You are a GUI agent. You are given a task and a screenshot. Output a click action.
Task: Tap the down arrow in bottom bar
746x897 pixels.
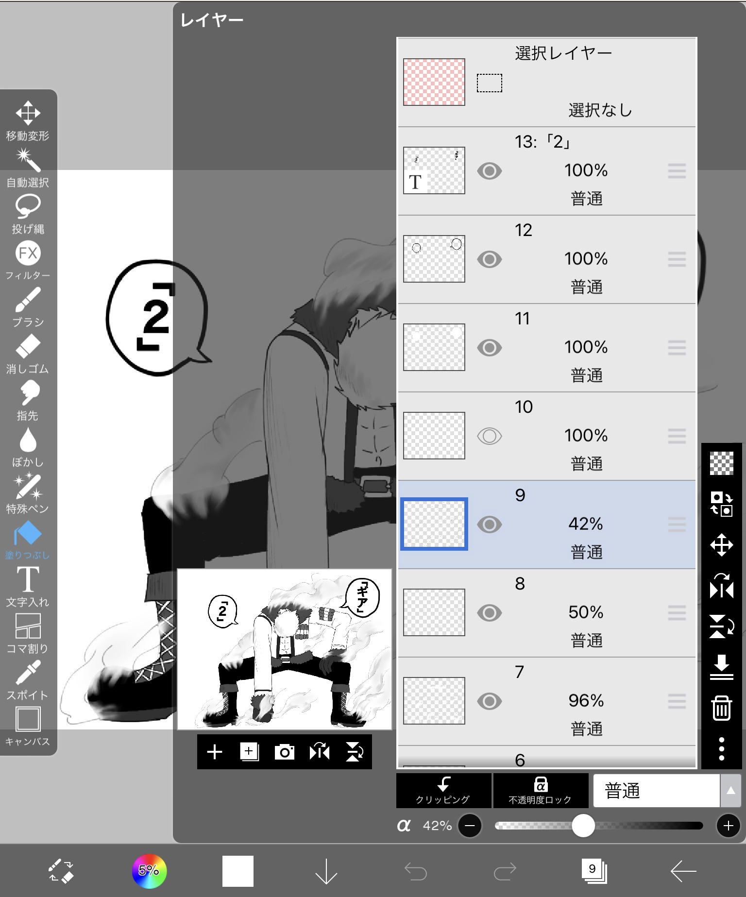(x=326, y=871)
